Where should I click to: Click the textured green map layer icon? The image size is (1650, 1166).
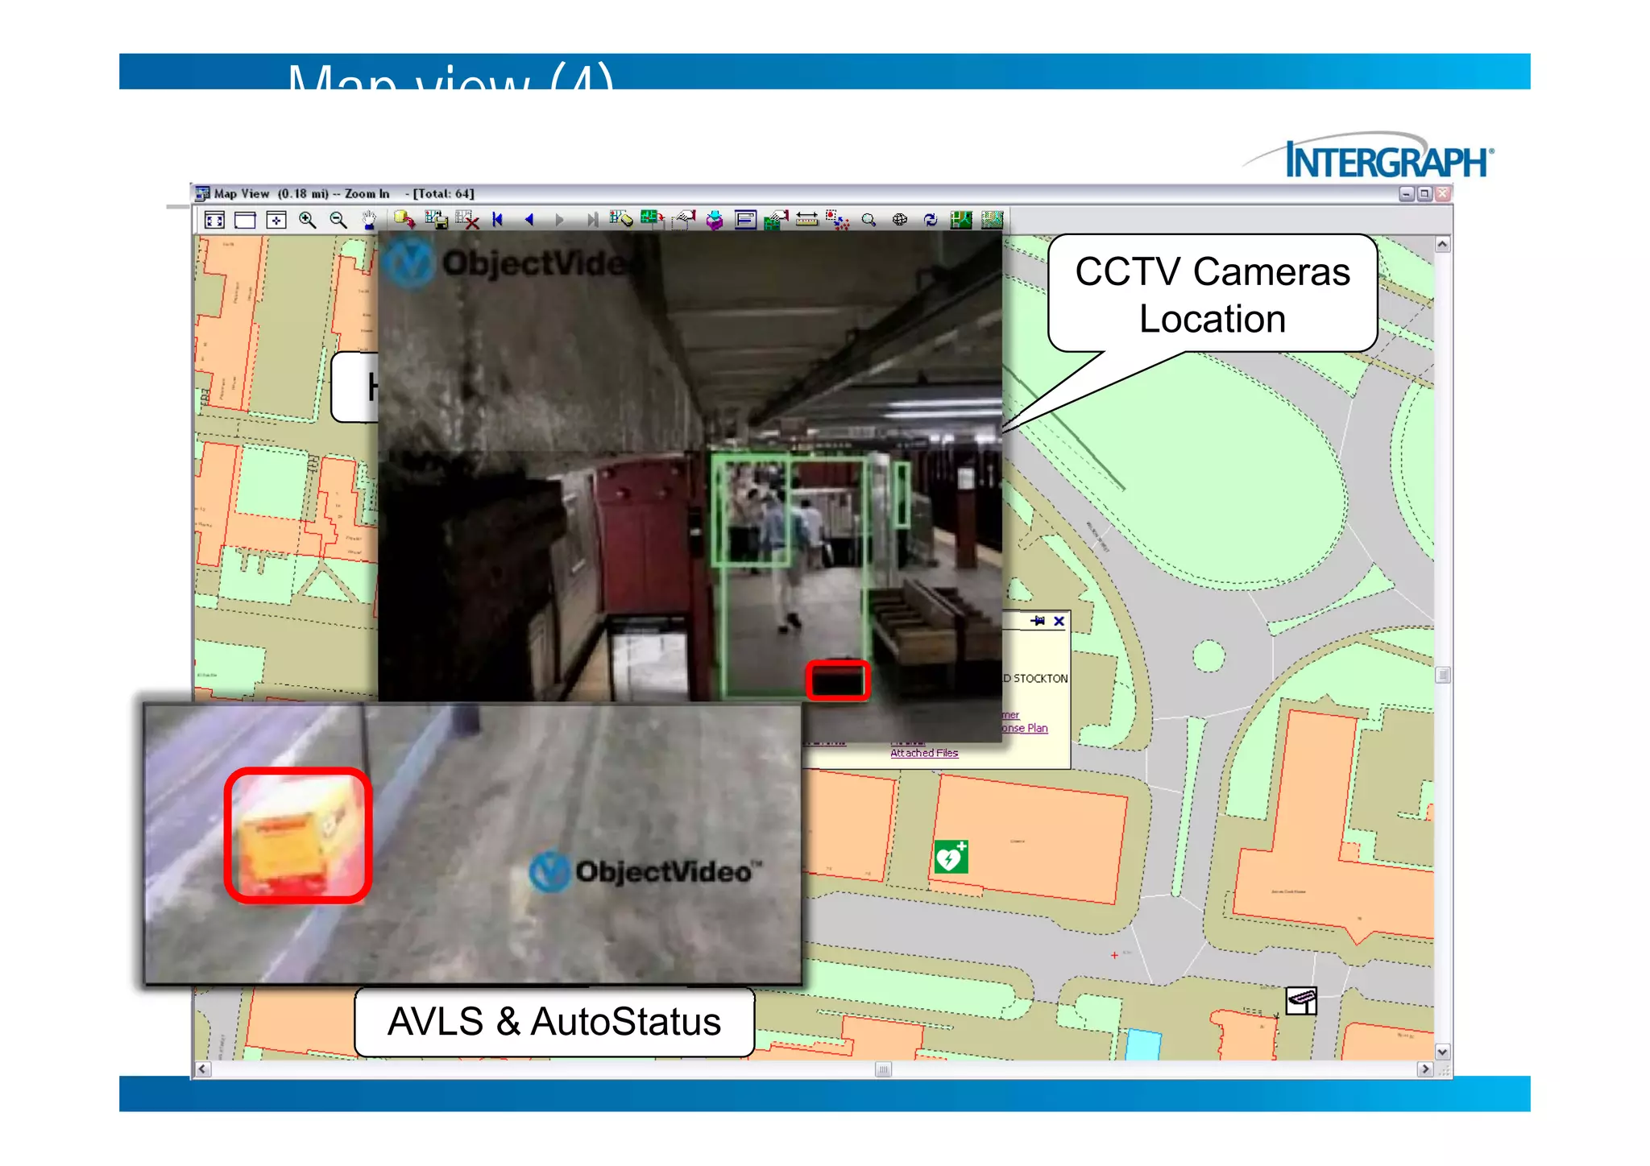coord(993,220)
